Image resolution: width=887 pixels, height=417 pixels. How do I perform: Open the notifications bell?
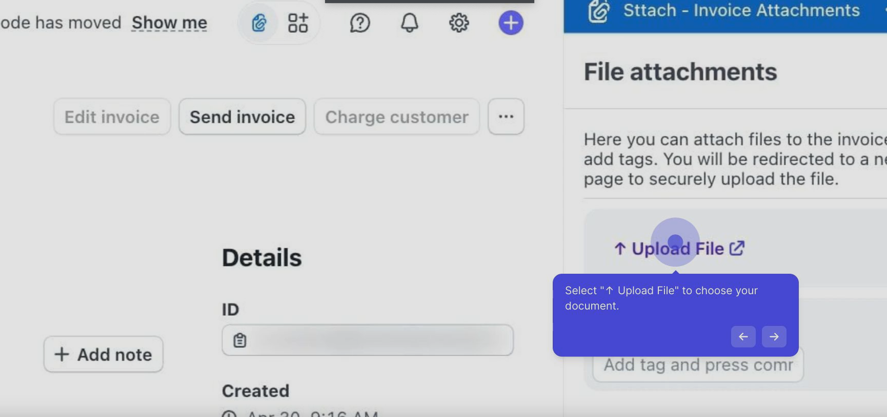409,23
